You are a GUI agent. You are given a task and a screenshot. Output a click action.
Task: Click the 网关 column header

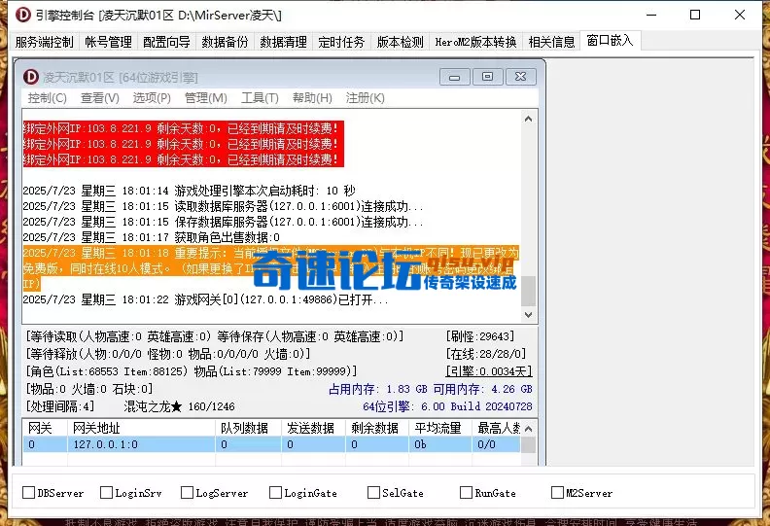pos(45,428)
